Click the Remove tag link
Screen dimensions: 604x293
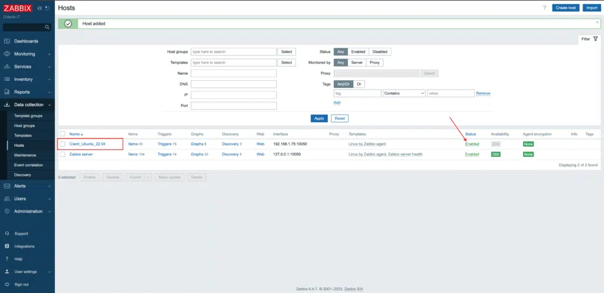[x=483, y=94]
